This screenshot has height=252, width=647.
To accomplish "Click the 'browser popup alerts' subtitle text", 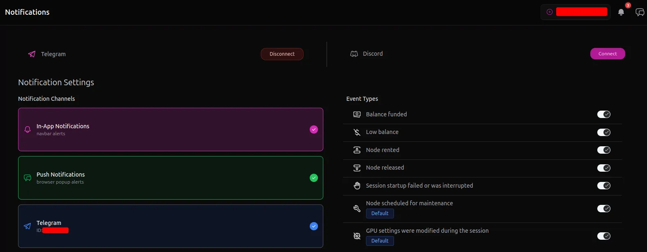I will click(x=60, y=182).
